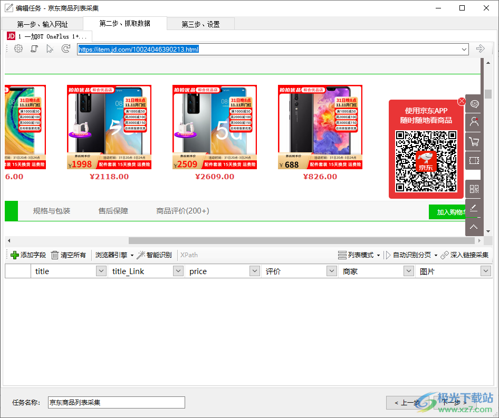Click 添加字段 to add a field
This screenshot has width=499, height=418.
click(28, 255)
